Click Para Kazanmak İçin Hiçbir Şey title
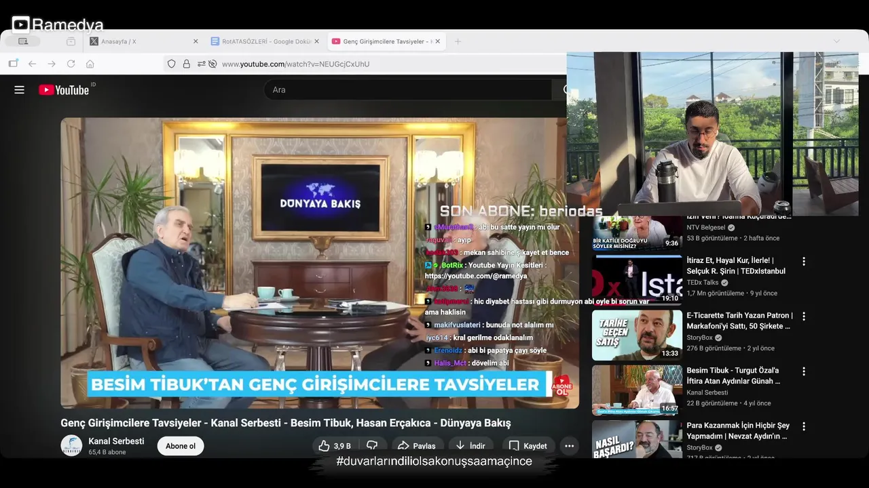Screen dimensions: 869x488 (738, 431)
